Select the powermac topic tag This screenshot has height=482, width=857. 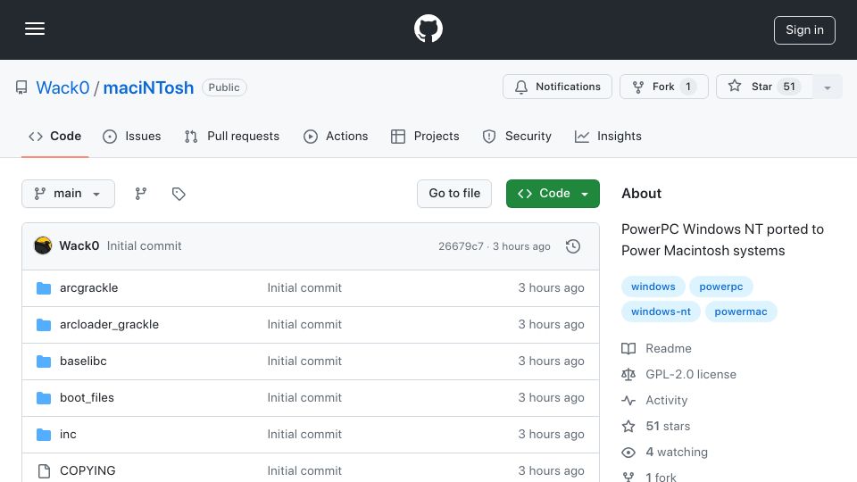pyautogui.click(x=741, y=312)
